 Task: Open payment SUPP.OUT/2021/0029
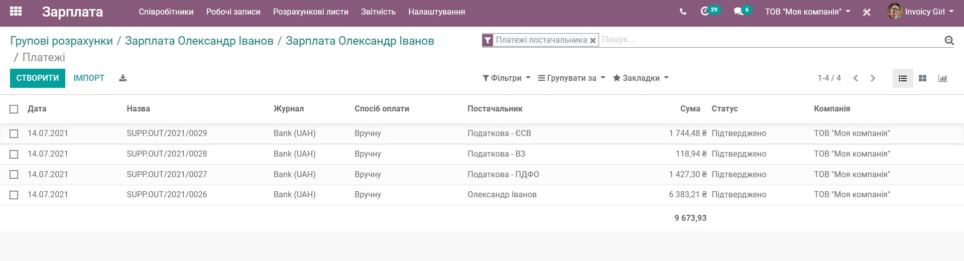(x=167, y=134)
